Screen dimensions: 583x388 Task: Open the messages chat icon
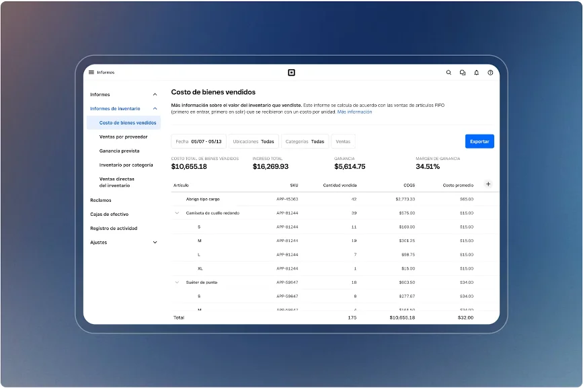(463, 73)
